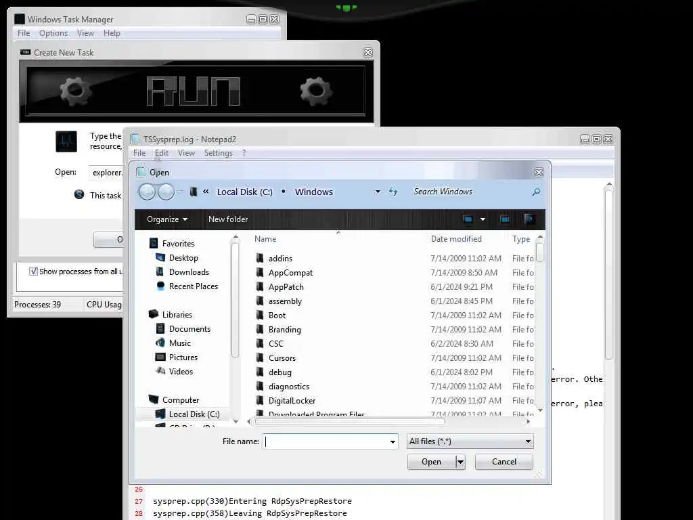Click the Back navigation button in Open dialog
Viewport: 693px width, 520px height.
click(147, 192)
